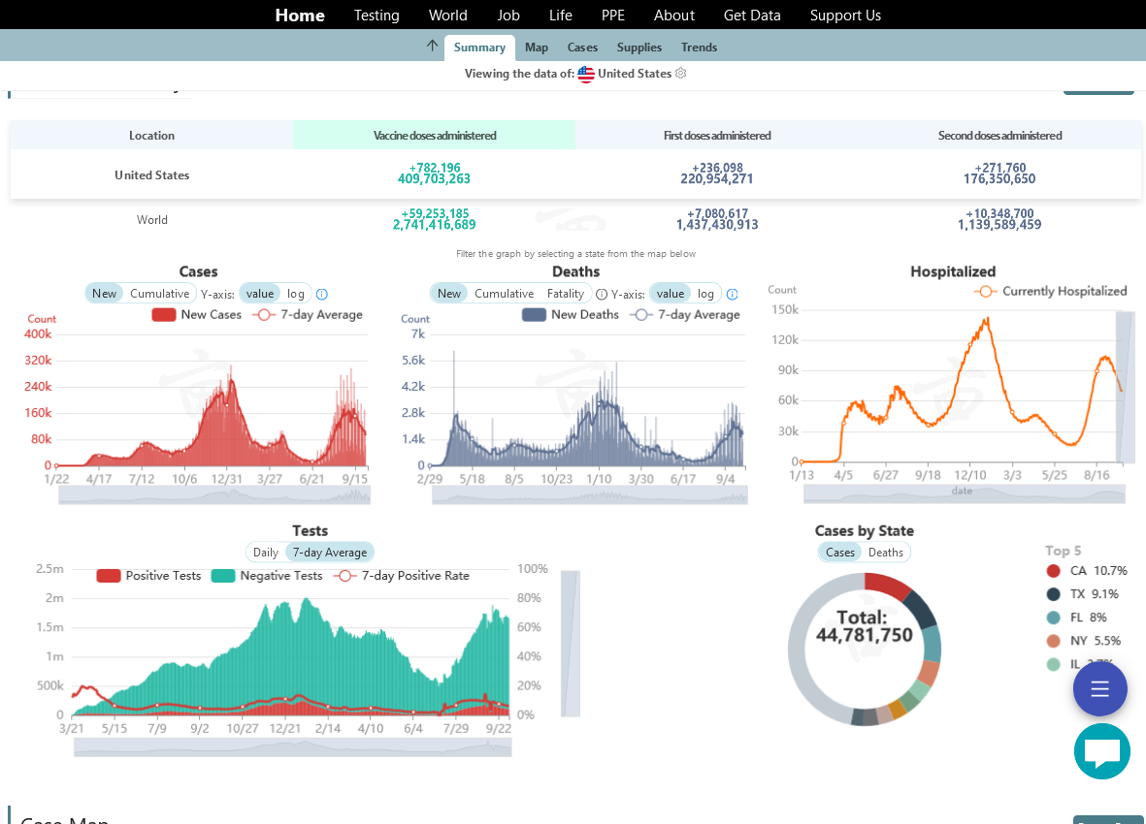Switch to the Cases tab
Screen dimensions: 1146x824
click(x=582, y=48)
